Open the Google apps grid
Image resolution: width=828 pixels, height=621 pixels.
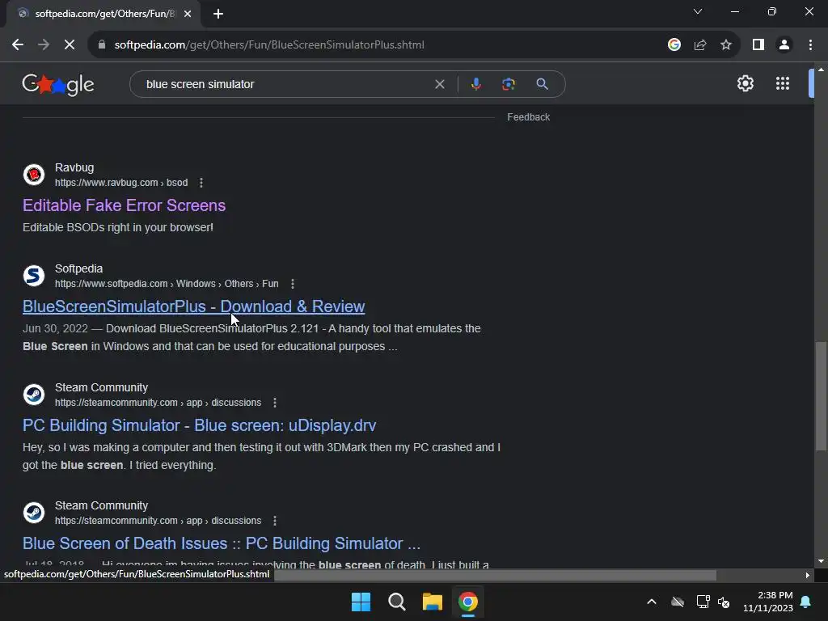coord(783,83)
